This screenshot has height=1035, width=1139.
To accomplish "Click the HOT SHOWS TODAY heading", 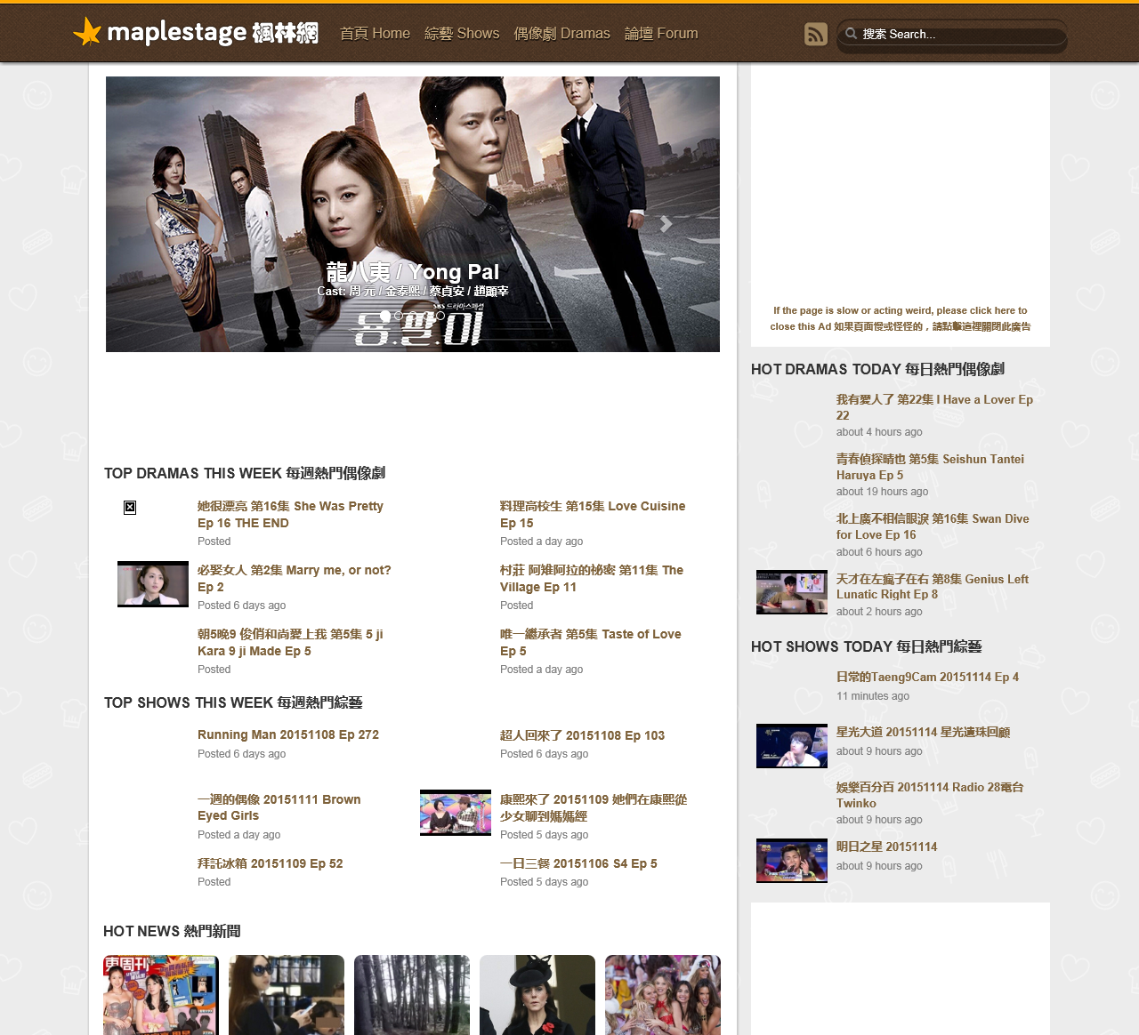I will point(867,646).
